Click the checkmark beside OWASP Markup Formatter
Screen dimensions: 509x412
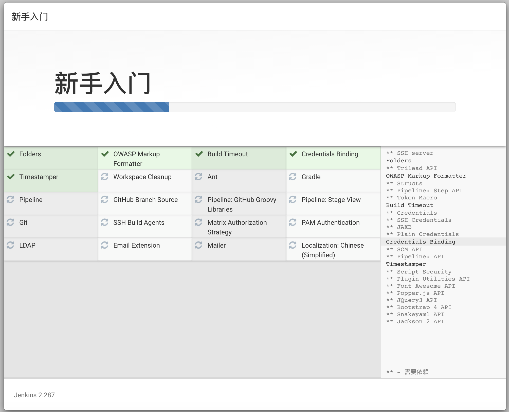[105, 154]
